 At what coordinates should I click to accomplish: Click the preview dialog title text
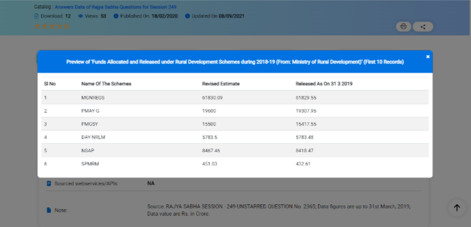(x=235, y=62)
